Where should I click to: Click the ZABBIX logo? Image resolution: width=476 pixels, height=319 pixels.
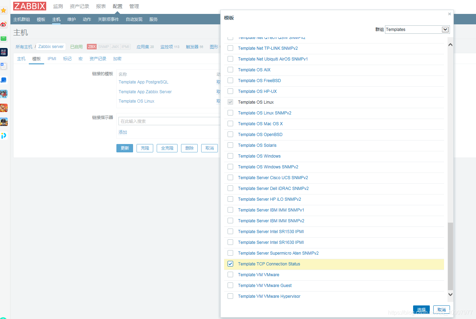pos(30,6)
